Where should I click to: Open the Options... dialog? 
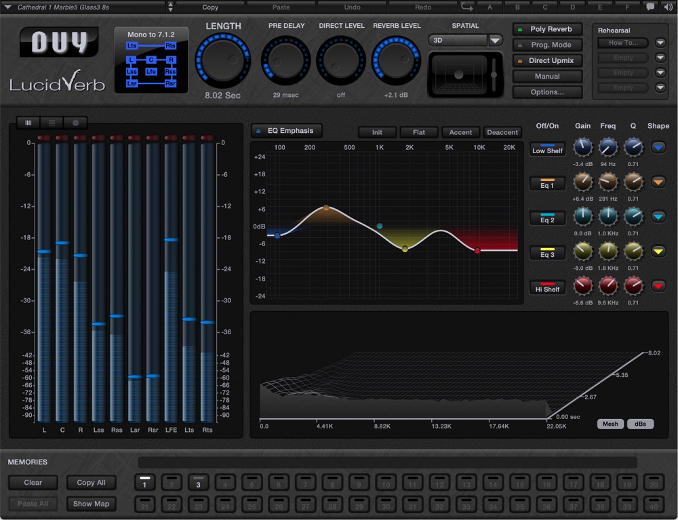point(547,92)
